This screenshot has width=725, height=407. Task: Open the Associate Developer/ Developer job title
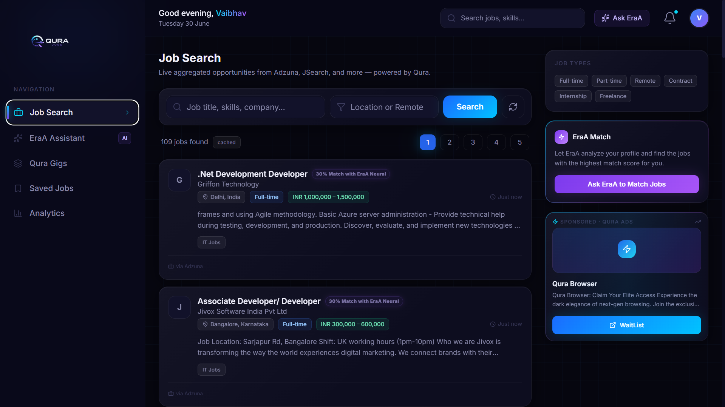[259, 301]
